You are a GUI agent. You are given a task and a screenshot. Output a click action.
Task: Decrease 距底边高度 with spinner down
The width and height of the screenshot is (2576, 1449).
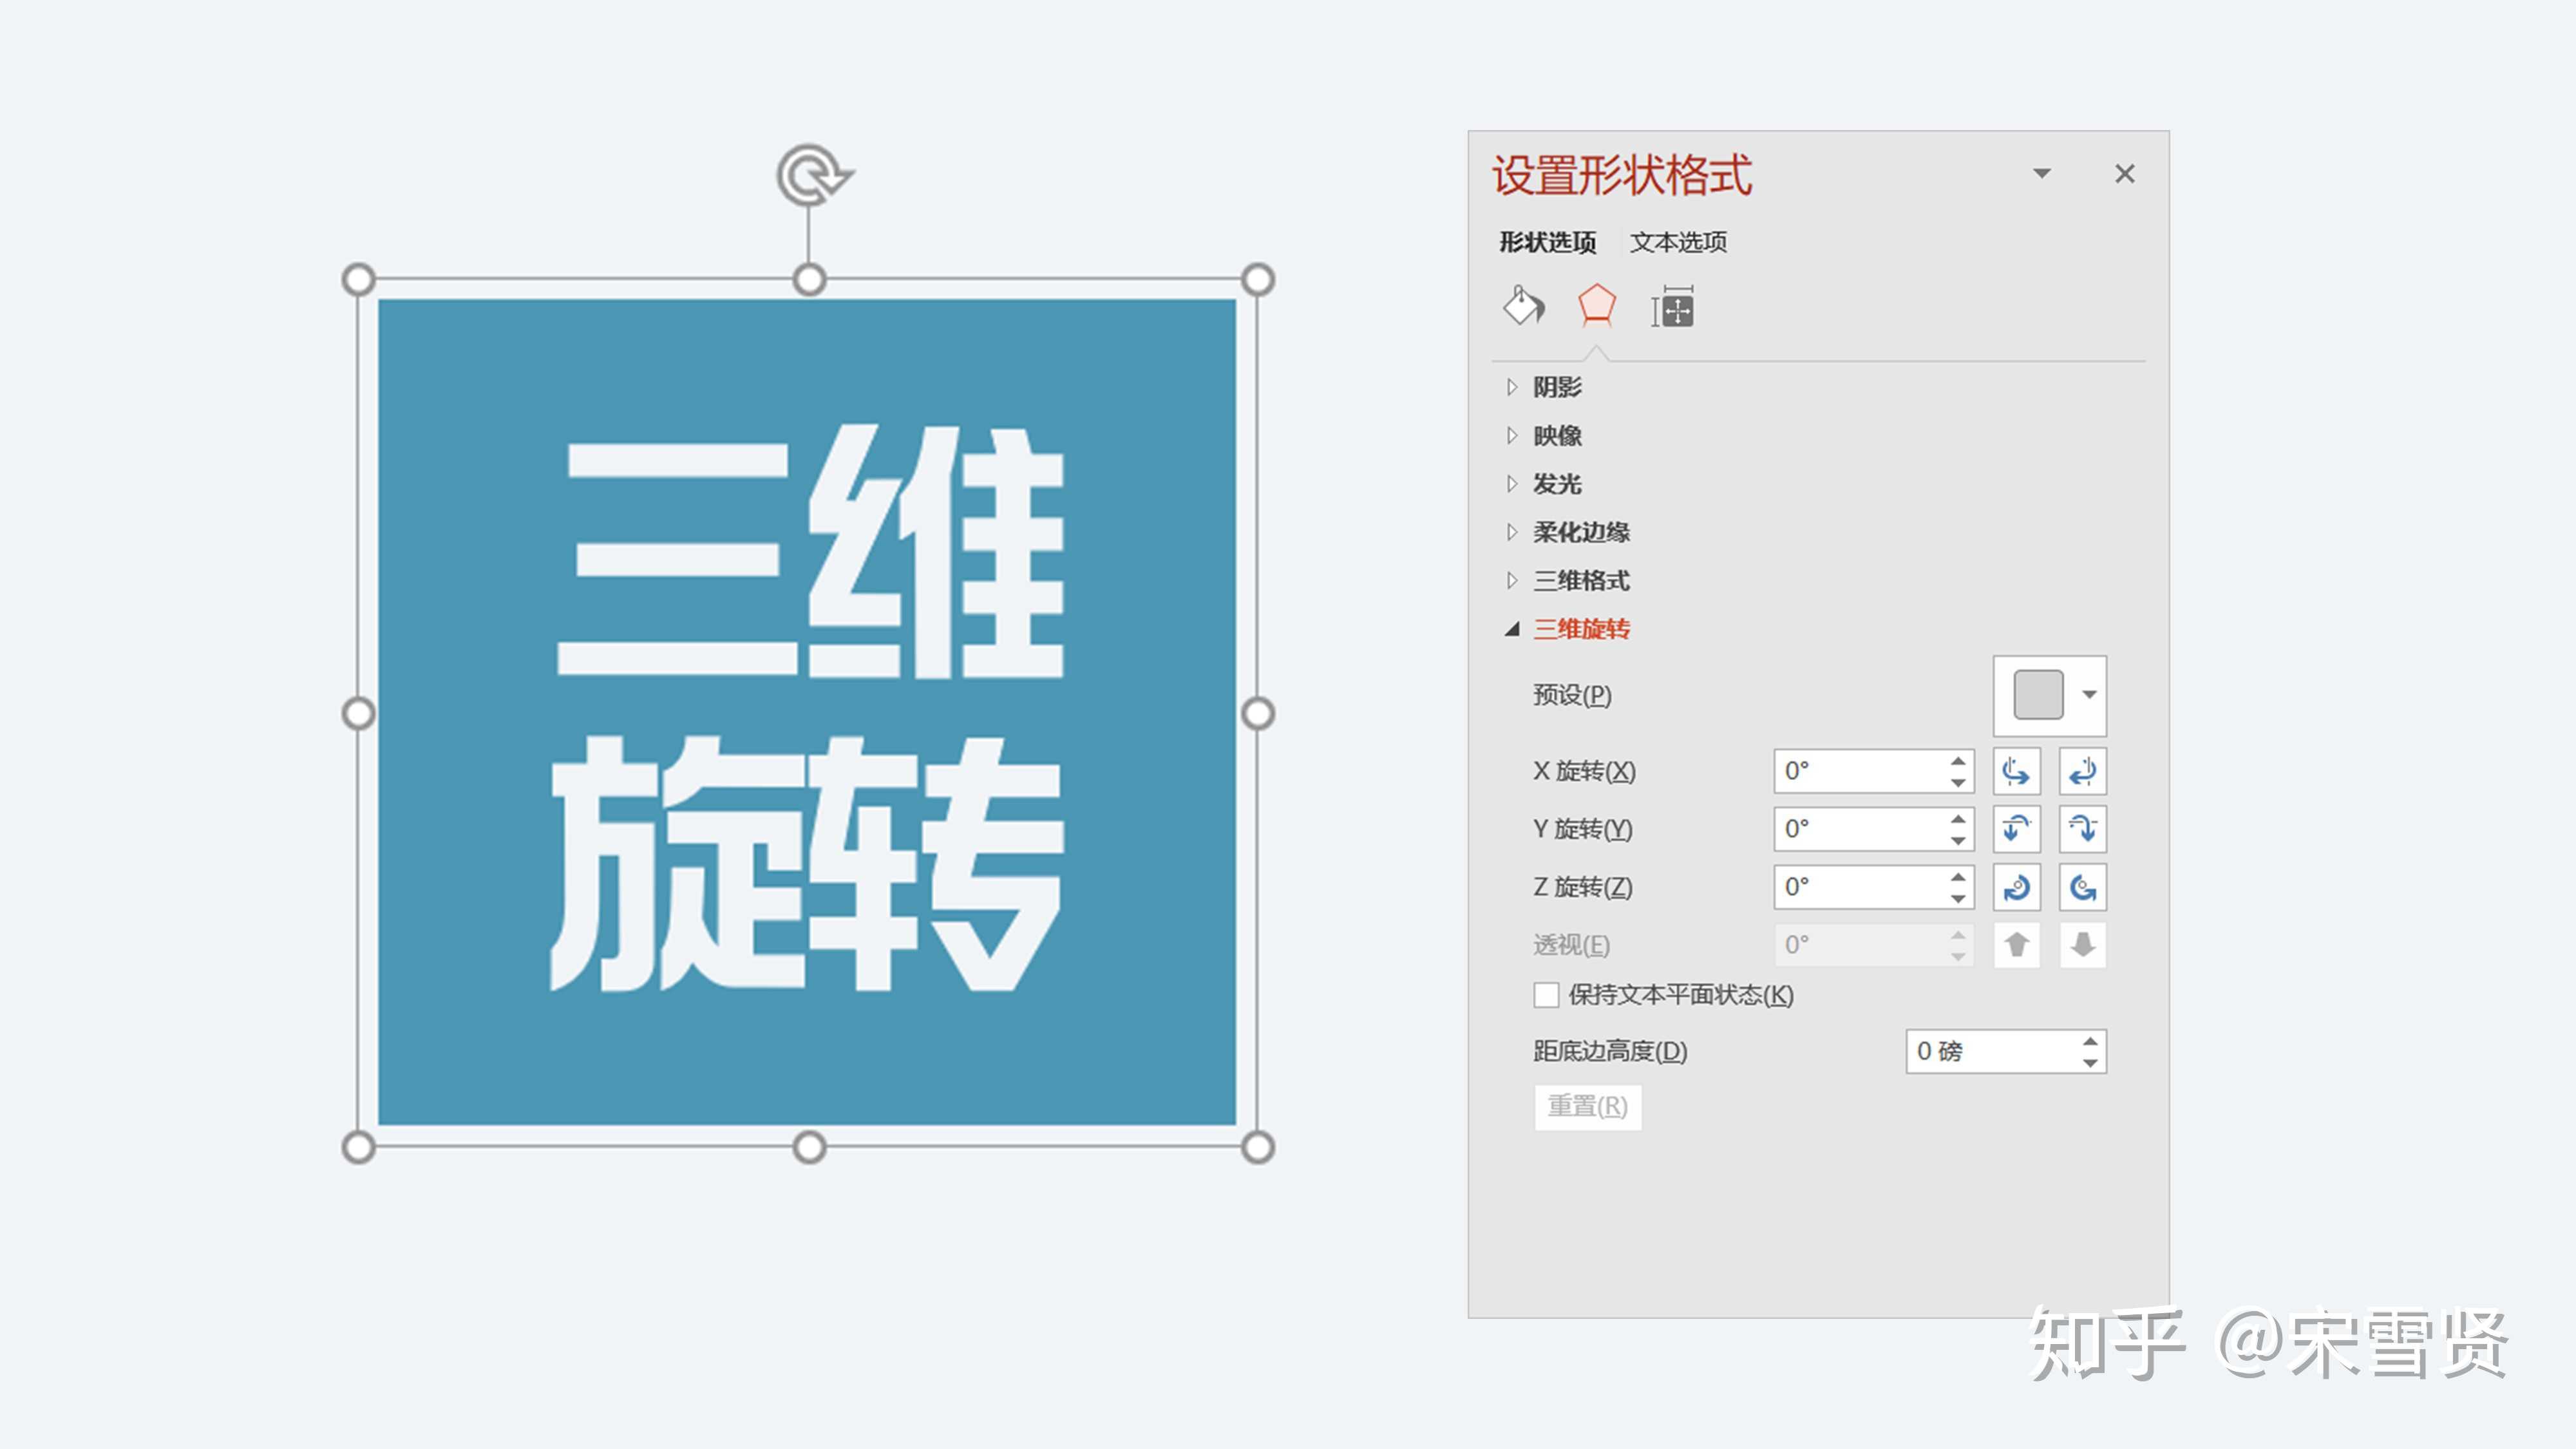[2090, 1063]
